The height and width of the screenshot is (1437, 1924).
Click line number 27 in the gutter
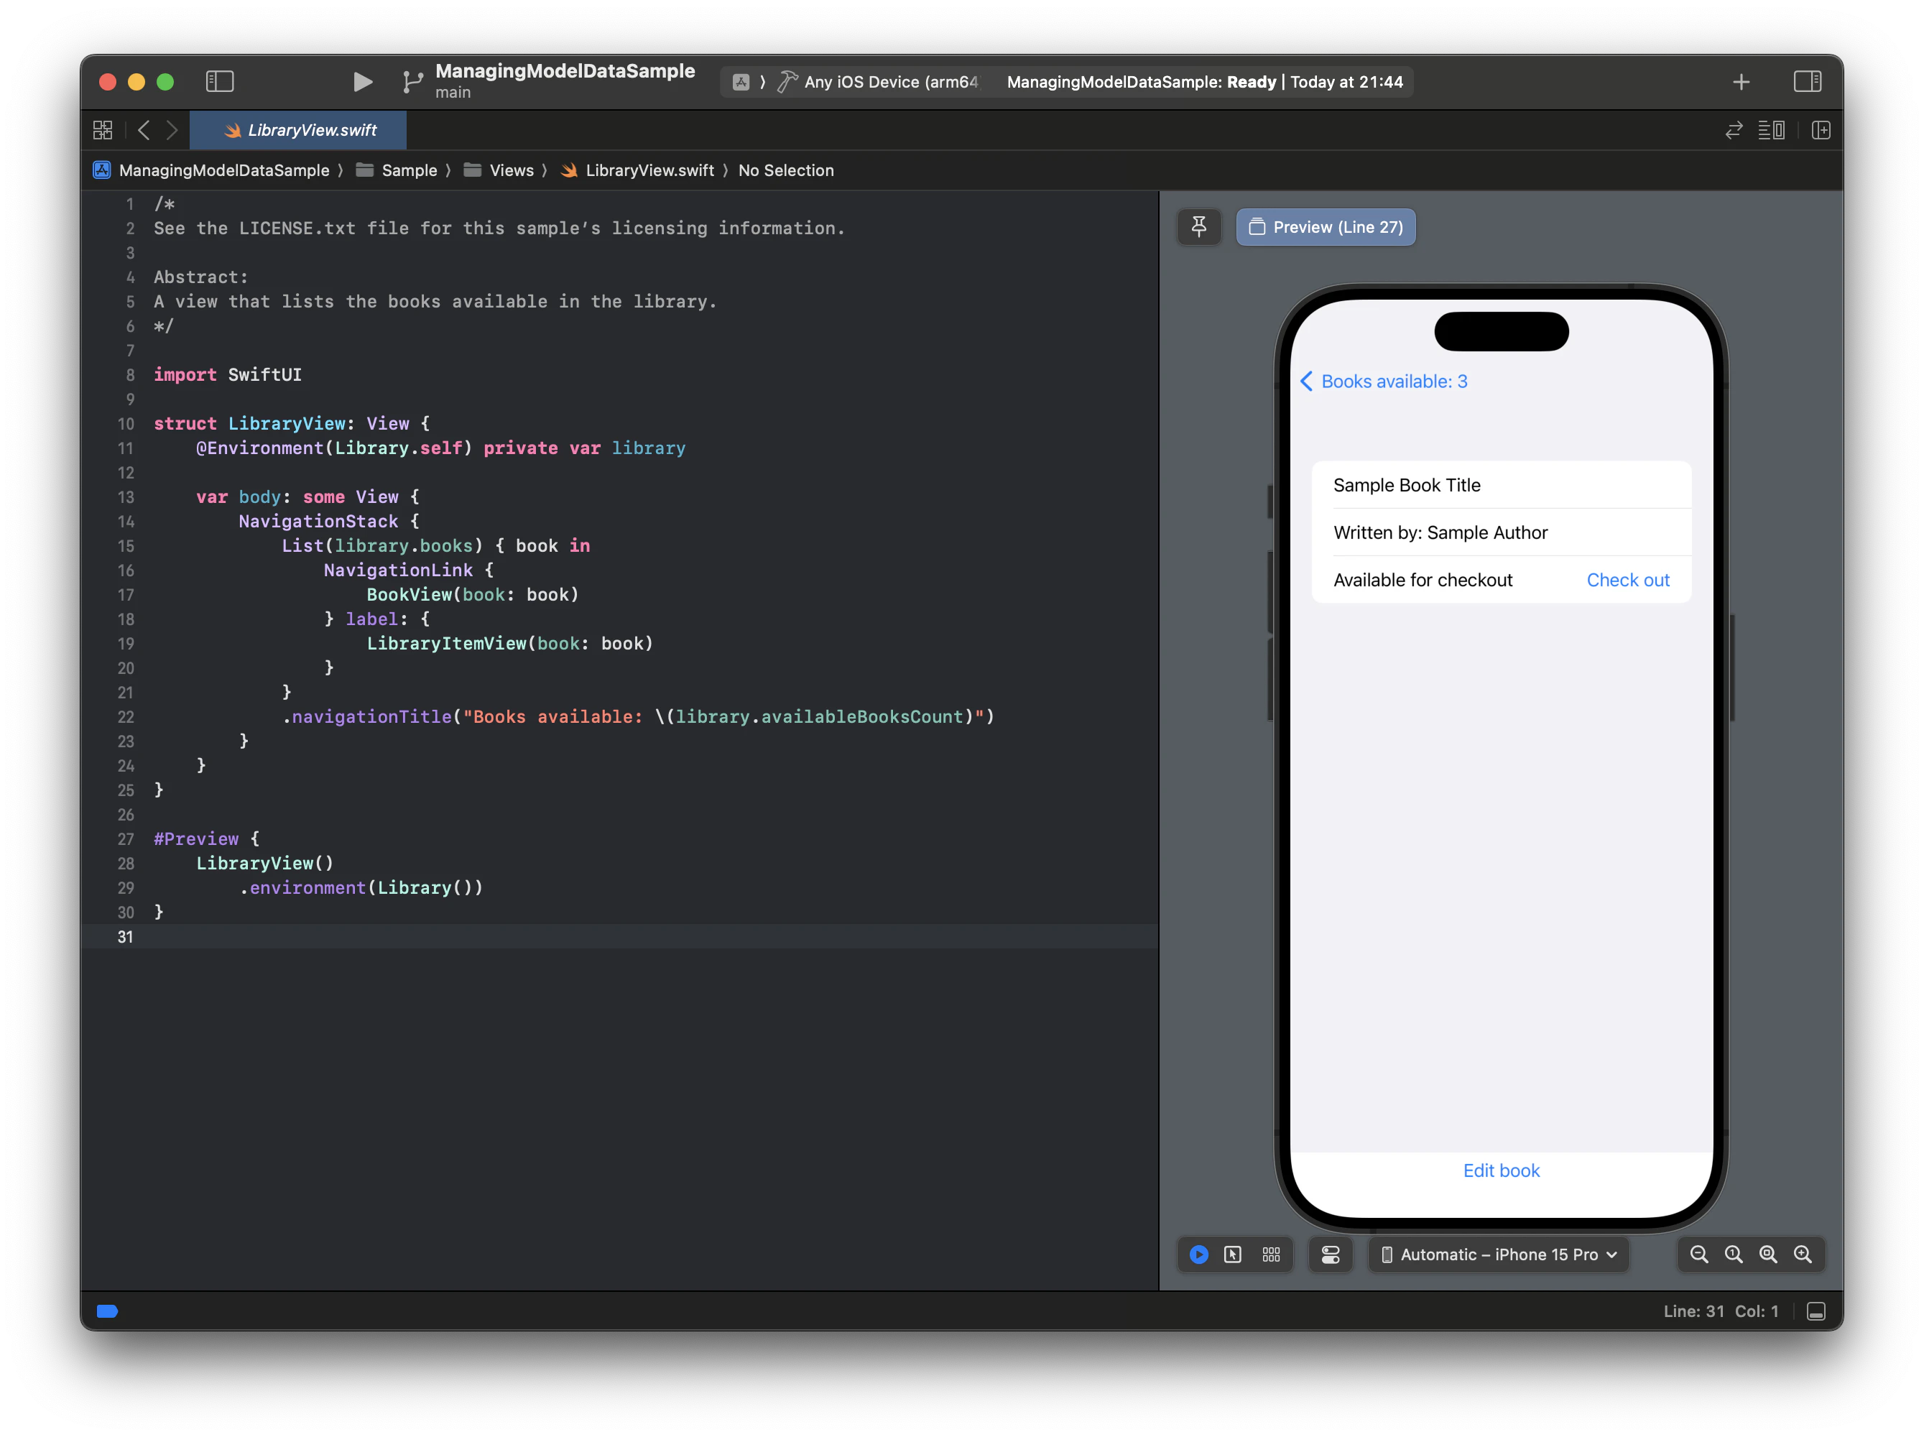click(125, 839)
